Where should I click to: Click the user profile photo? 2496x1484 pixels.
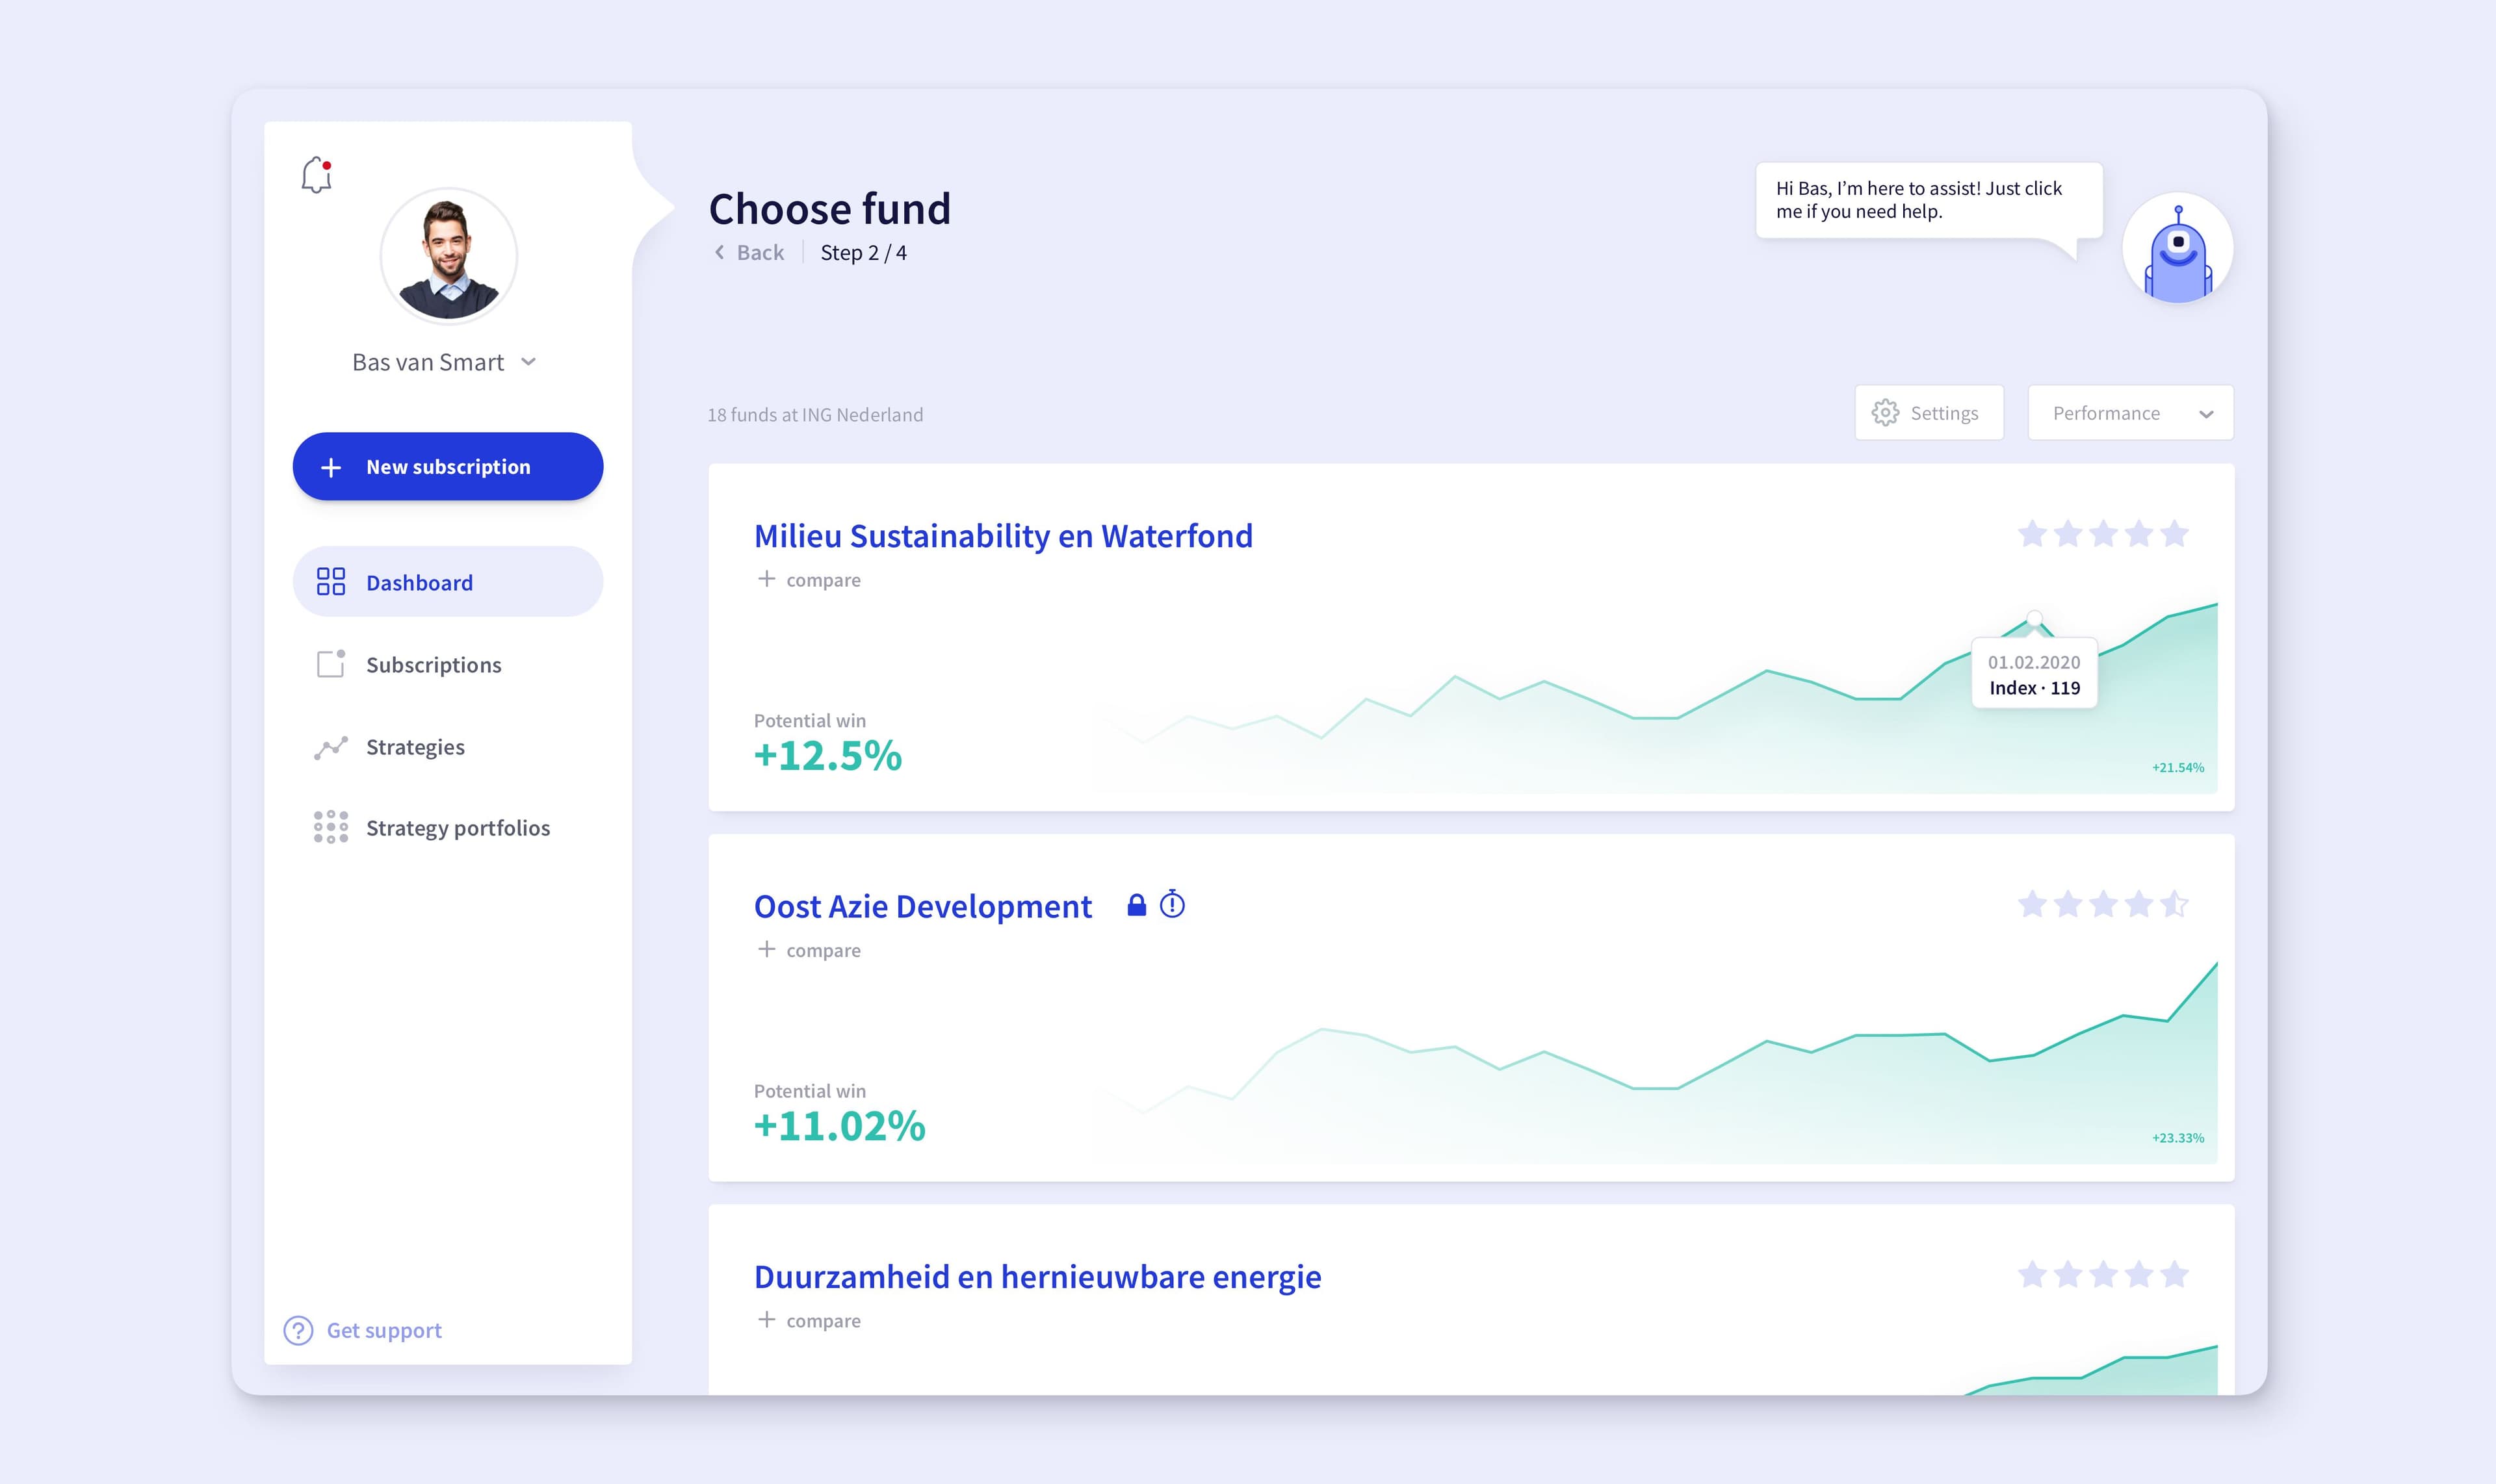click(448, 257)
